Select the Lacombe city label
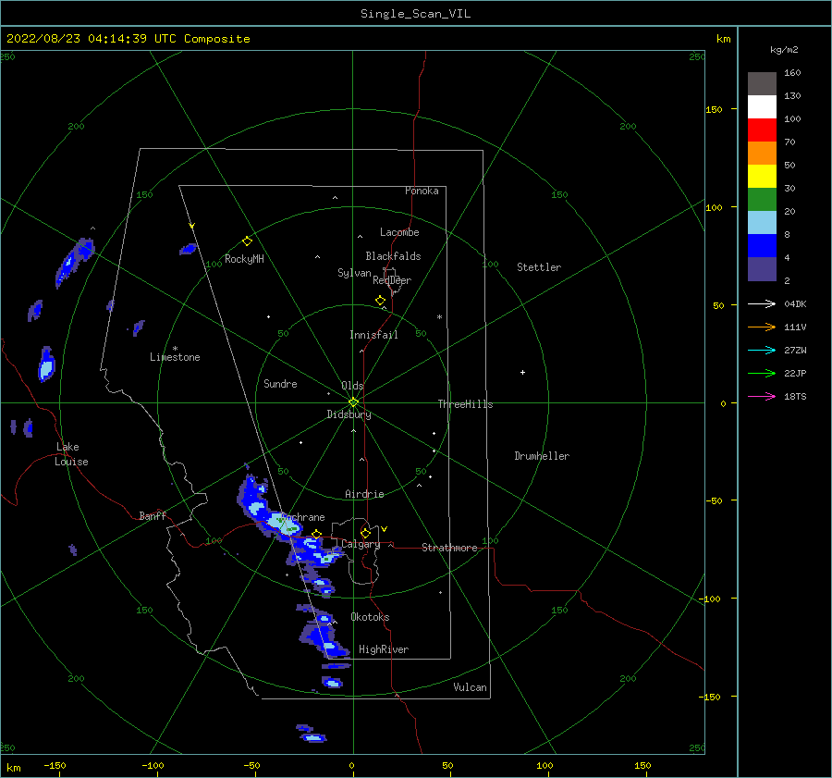 pos(399,232)
